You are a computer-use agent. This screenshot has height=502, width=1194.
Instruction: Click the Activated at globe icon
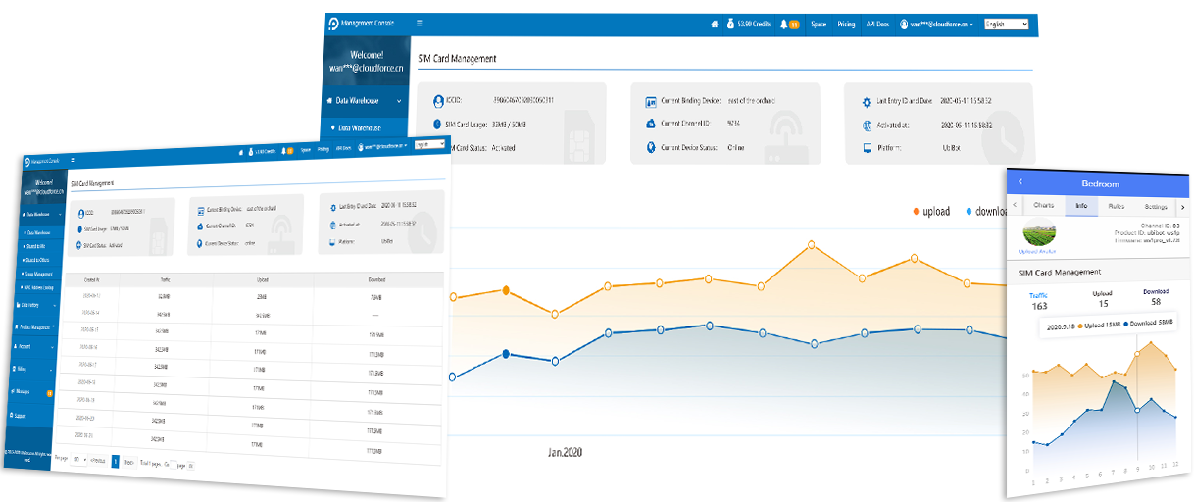click(866, 125)
